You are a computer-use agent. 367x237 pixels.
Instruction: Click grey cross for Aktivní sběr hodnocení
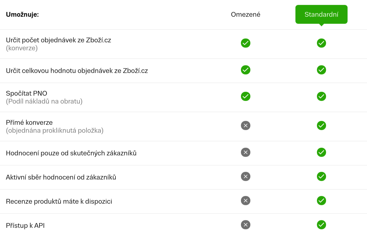click(246, 176)
